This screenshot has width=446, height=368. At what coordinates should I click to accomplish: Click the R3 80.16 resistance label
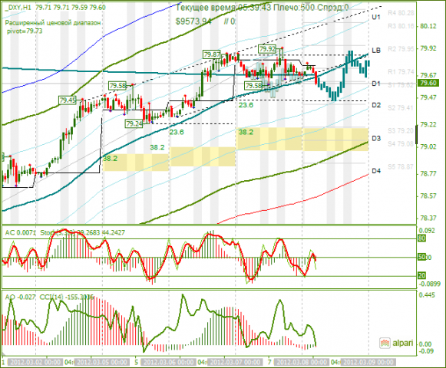point(401,26)
